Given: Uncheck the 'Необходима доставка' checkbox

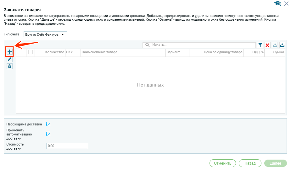Looking at the screenshot, I should pos(48,124).
